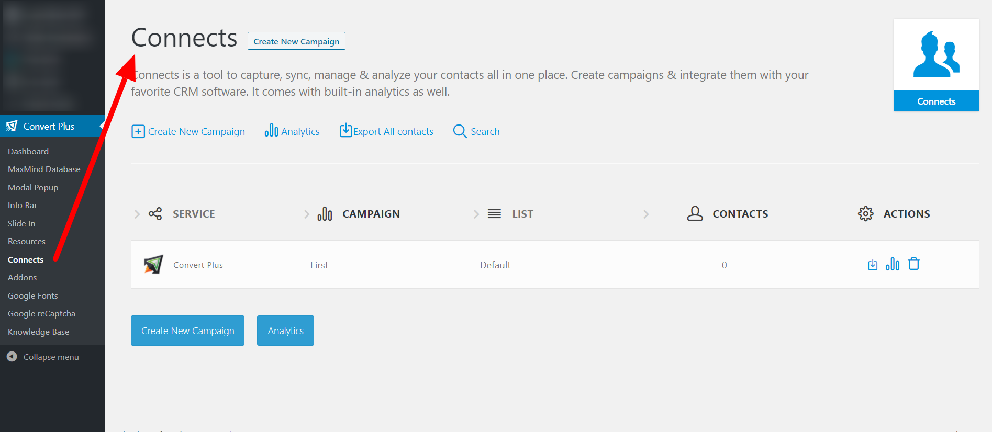
Task: Open the Addons page
Action: click(x=23, y=277)
